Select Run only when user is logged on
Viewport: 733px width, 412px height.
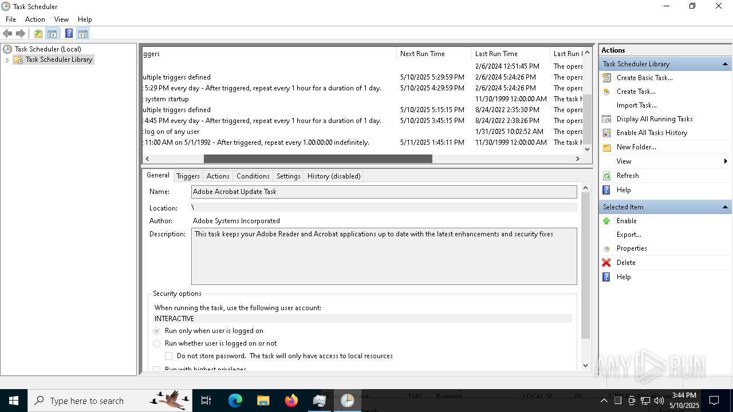click(157, 331)
